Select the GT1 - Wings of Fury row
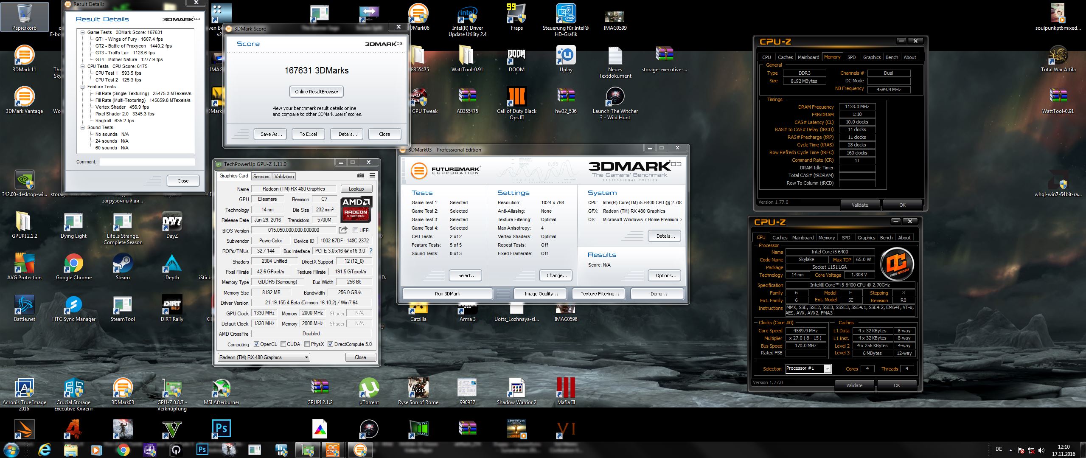Viewport: 1086px width, 458px height. point(129,39)
